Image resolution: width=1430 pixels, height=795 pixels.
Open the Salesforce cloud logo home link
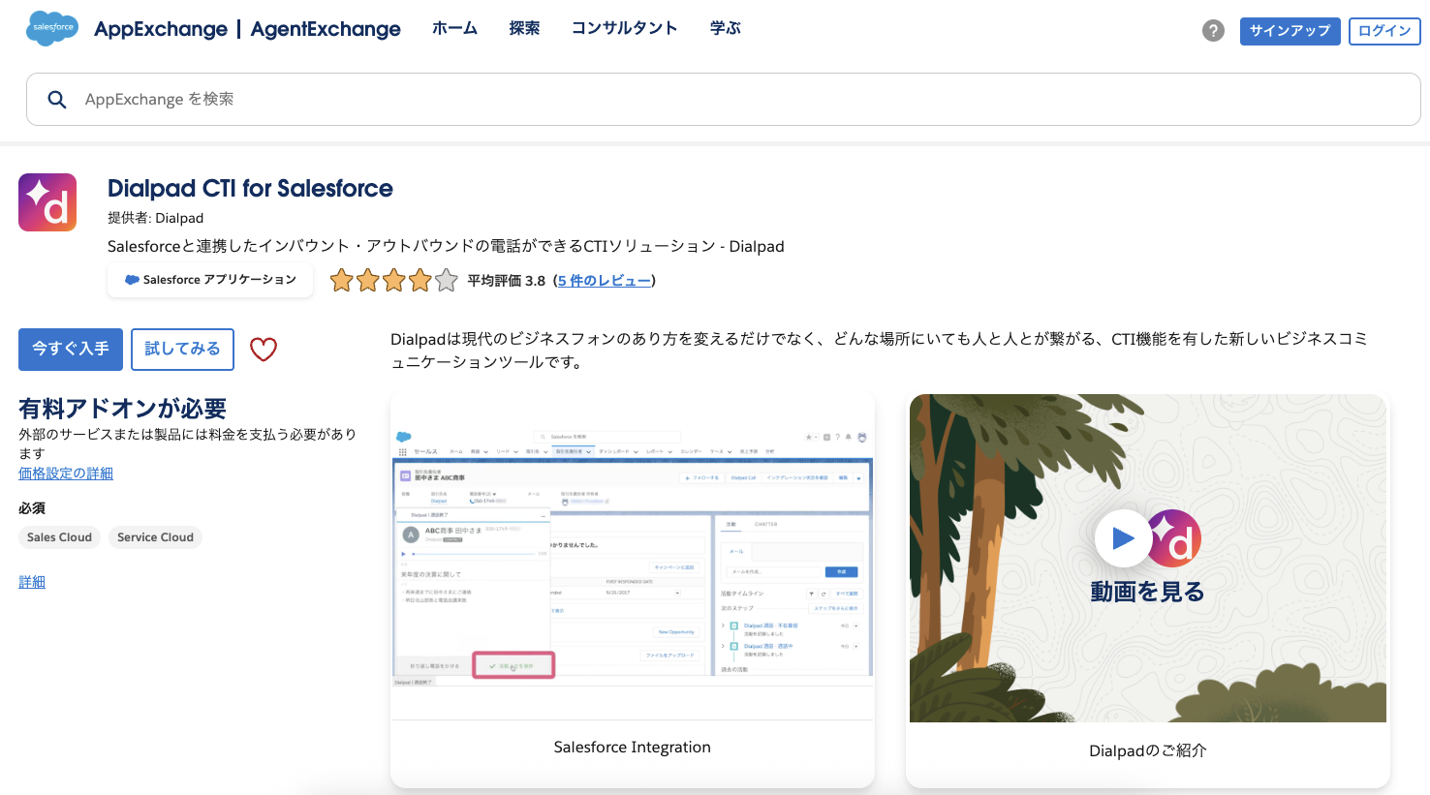[52, 28]
